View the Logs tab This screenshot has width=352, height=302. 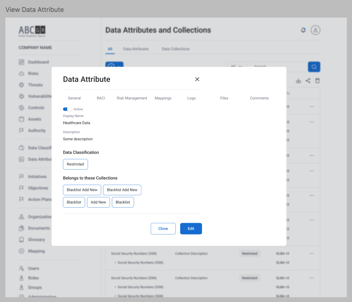192,98
